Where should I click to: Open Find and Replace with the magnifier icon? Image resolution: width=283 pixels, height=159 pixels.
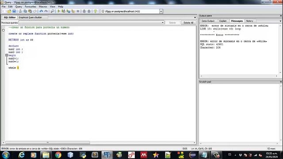click(x=52, y=11)
